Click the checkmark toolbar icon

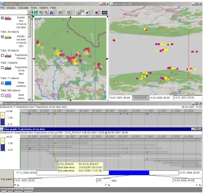coord(88,12)
